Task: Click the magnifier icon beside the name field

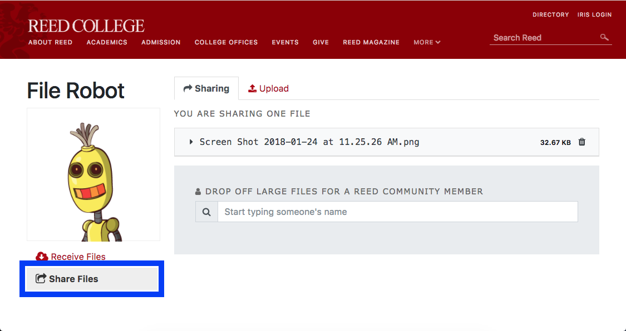Action: click(206, 212)
